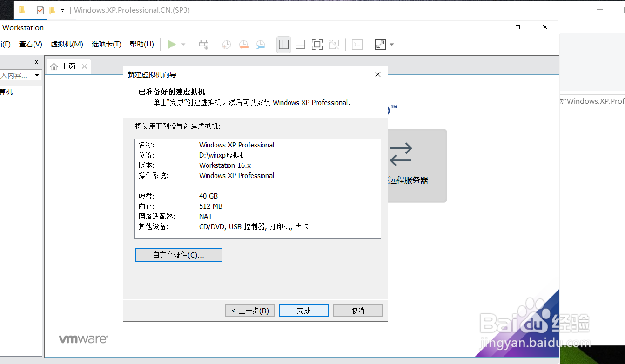Enter full screen mode icon
Screen dimensions: 625x364
(x=317, y=45)
